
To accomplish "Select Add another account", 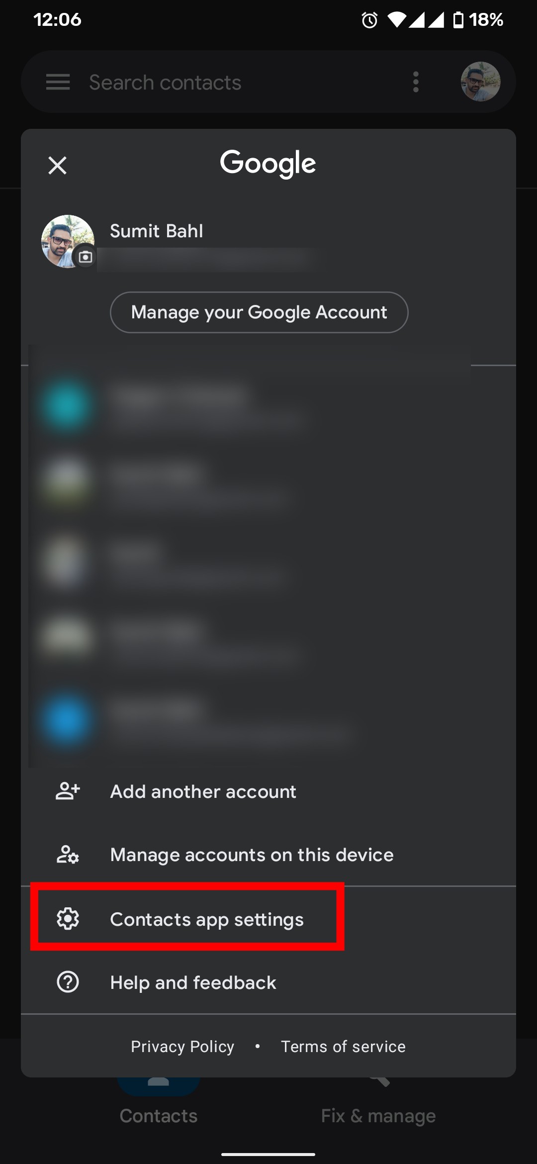I will [x=203, y=791].
